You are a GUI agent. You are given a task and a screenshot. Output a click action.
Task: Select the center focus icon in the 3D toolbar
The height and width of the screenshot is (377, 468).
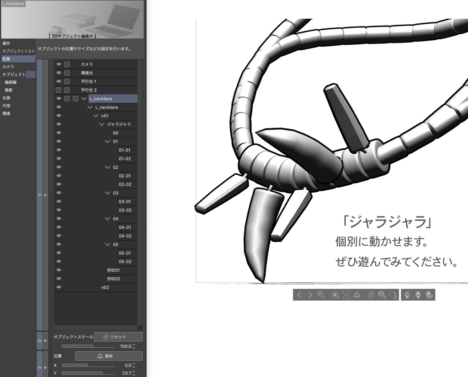[x=345, y=295]
